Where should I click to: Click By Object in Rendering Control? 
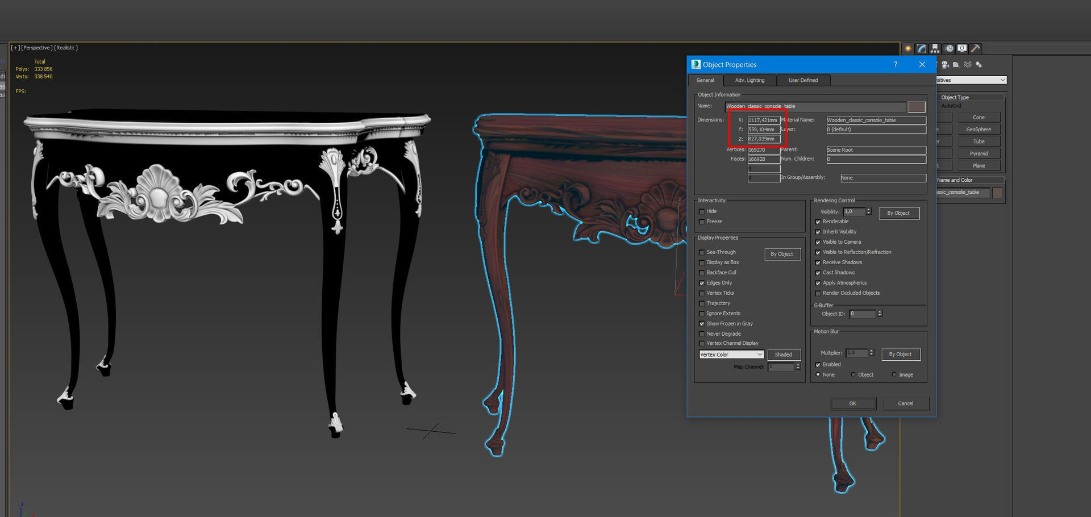click(x=898, y=213)
